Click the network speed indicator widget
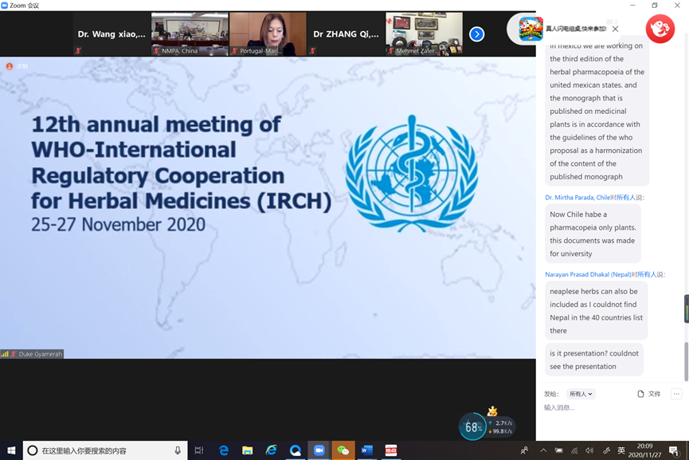This screenshot has height=460, width=689. point(500,427)
